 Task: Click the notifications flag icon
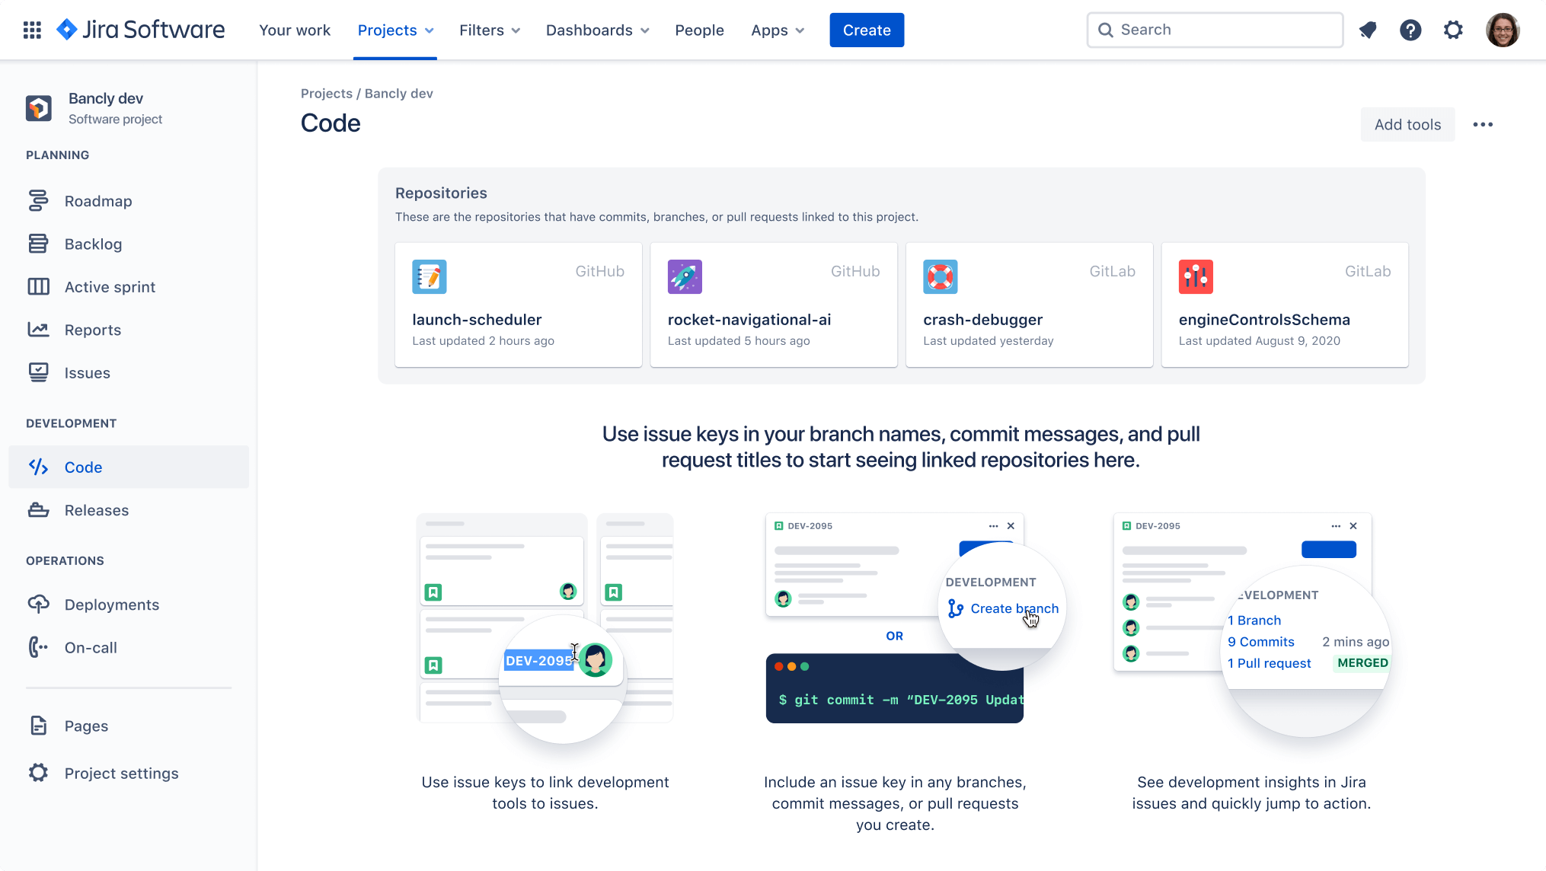tap(1368, 30)
